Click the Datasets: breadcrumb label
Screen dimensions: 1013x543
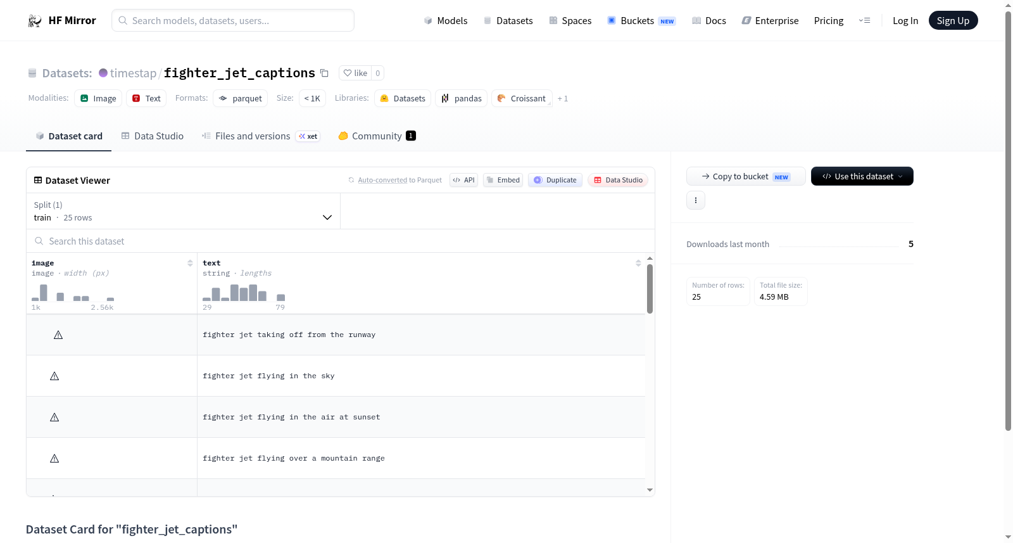pyautogui.click(x=67, y=73)
